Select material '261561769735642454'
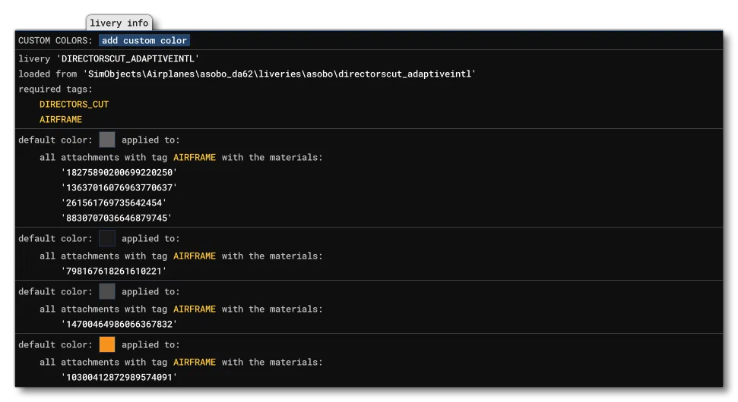Screen dimensions: 738x402 tap(114, 203)
